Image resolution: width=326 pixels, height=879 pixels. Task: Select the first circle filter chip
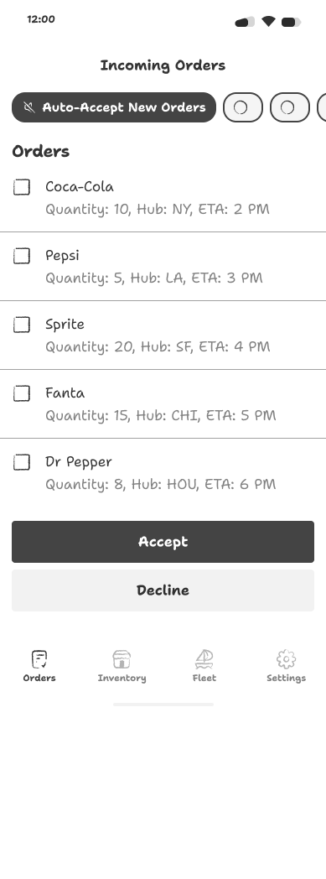click(242, 107)
